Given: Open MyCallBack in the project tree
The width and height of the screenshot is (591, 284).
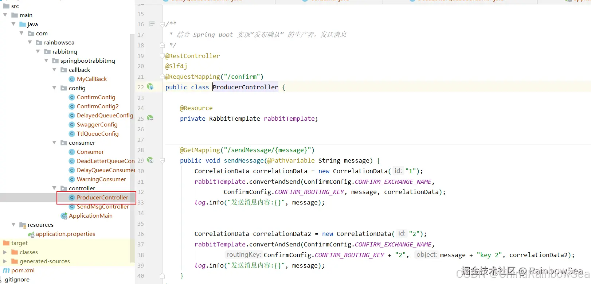Looking at the screenshot, I should pyautogui.click(x=92, y=79).
